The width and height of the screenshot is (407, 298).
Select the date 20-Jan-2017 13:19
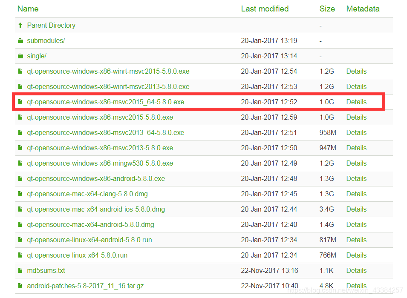click(269, 41)
